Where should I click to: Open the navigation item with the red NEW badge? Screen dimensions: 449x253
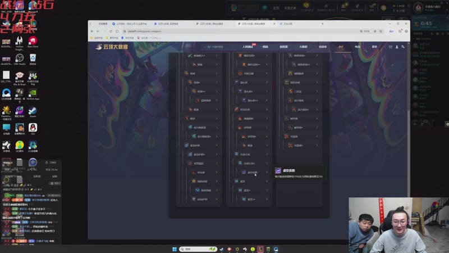click(x=248, y=47)
